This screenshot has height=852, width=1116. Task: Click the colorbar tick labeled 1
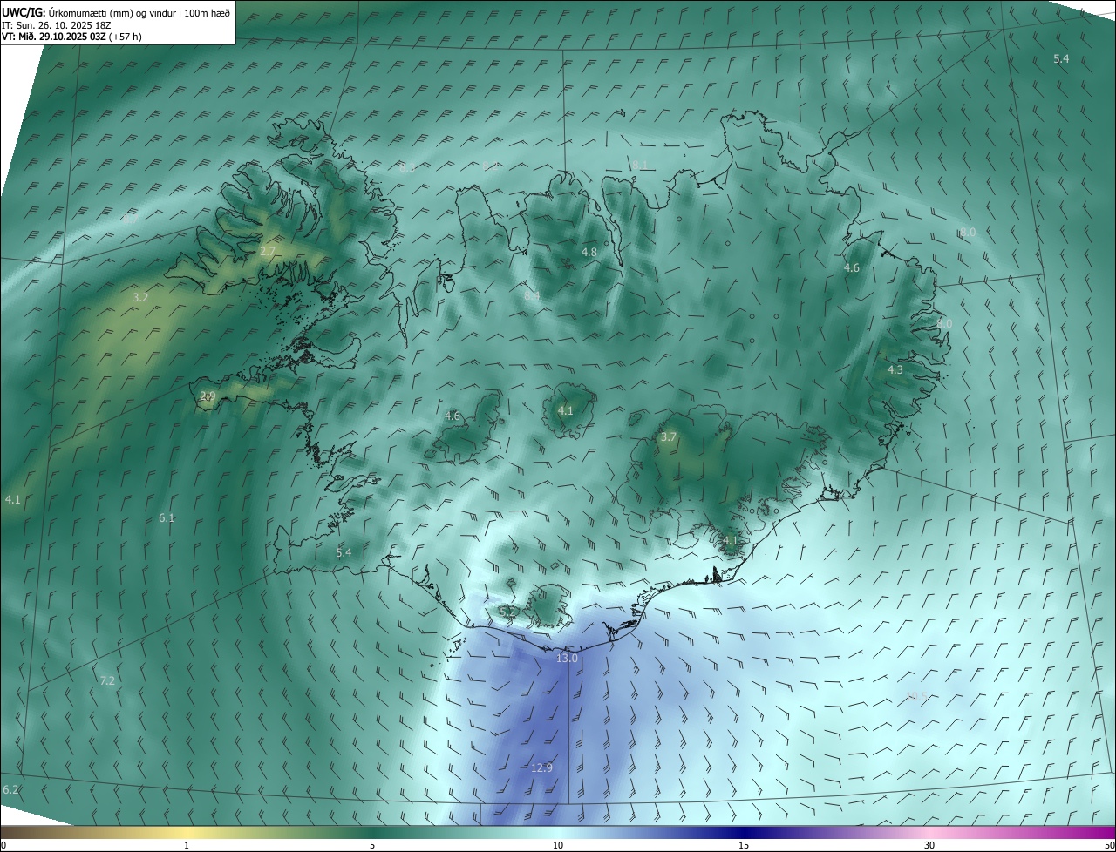coord(187,845)
